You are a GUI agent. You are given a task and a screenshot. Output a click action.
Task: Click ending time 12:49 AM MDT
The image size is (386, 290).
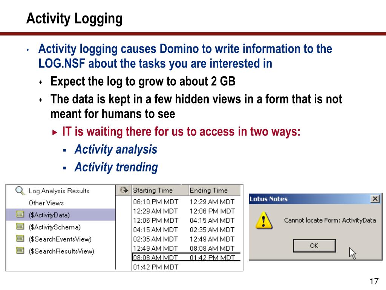tap(212, 239)
